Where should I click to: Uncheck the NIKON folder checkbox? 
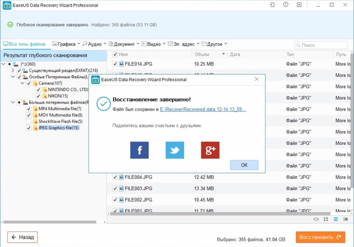tap(38, 96)
